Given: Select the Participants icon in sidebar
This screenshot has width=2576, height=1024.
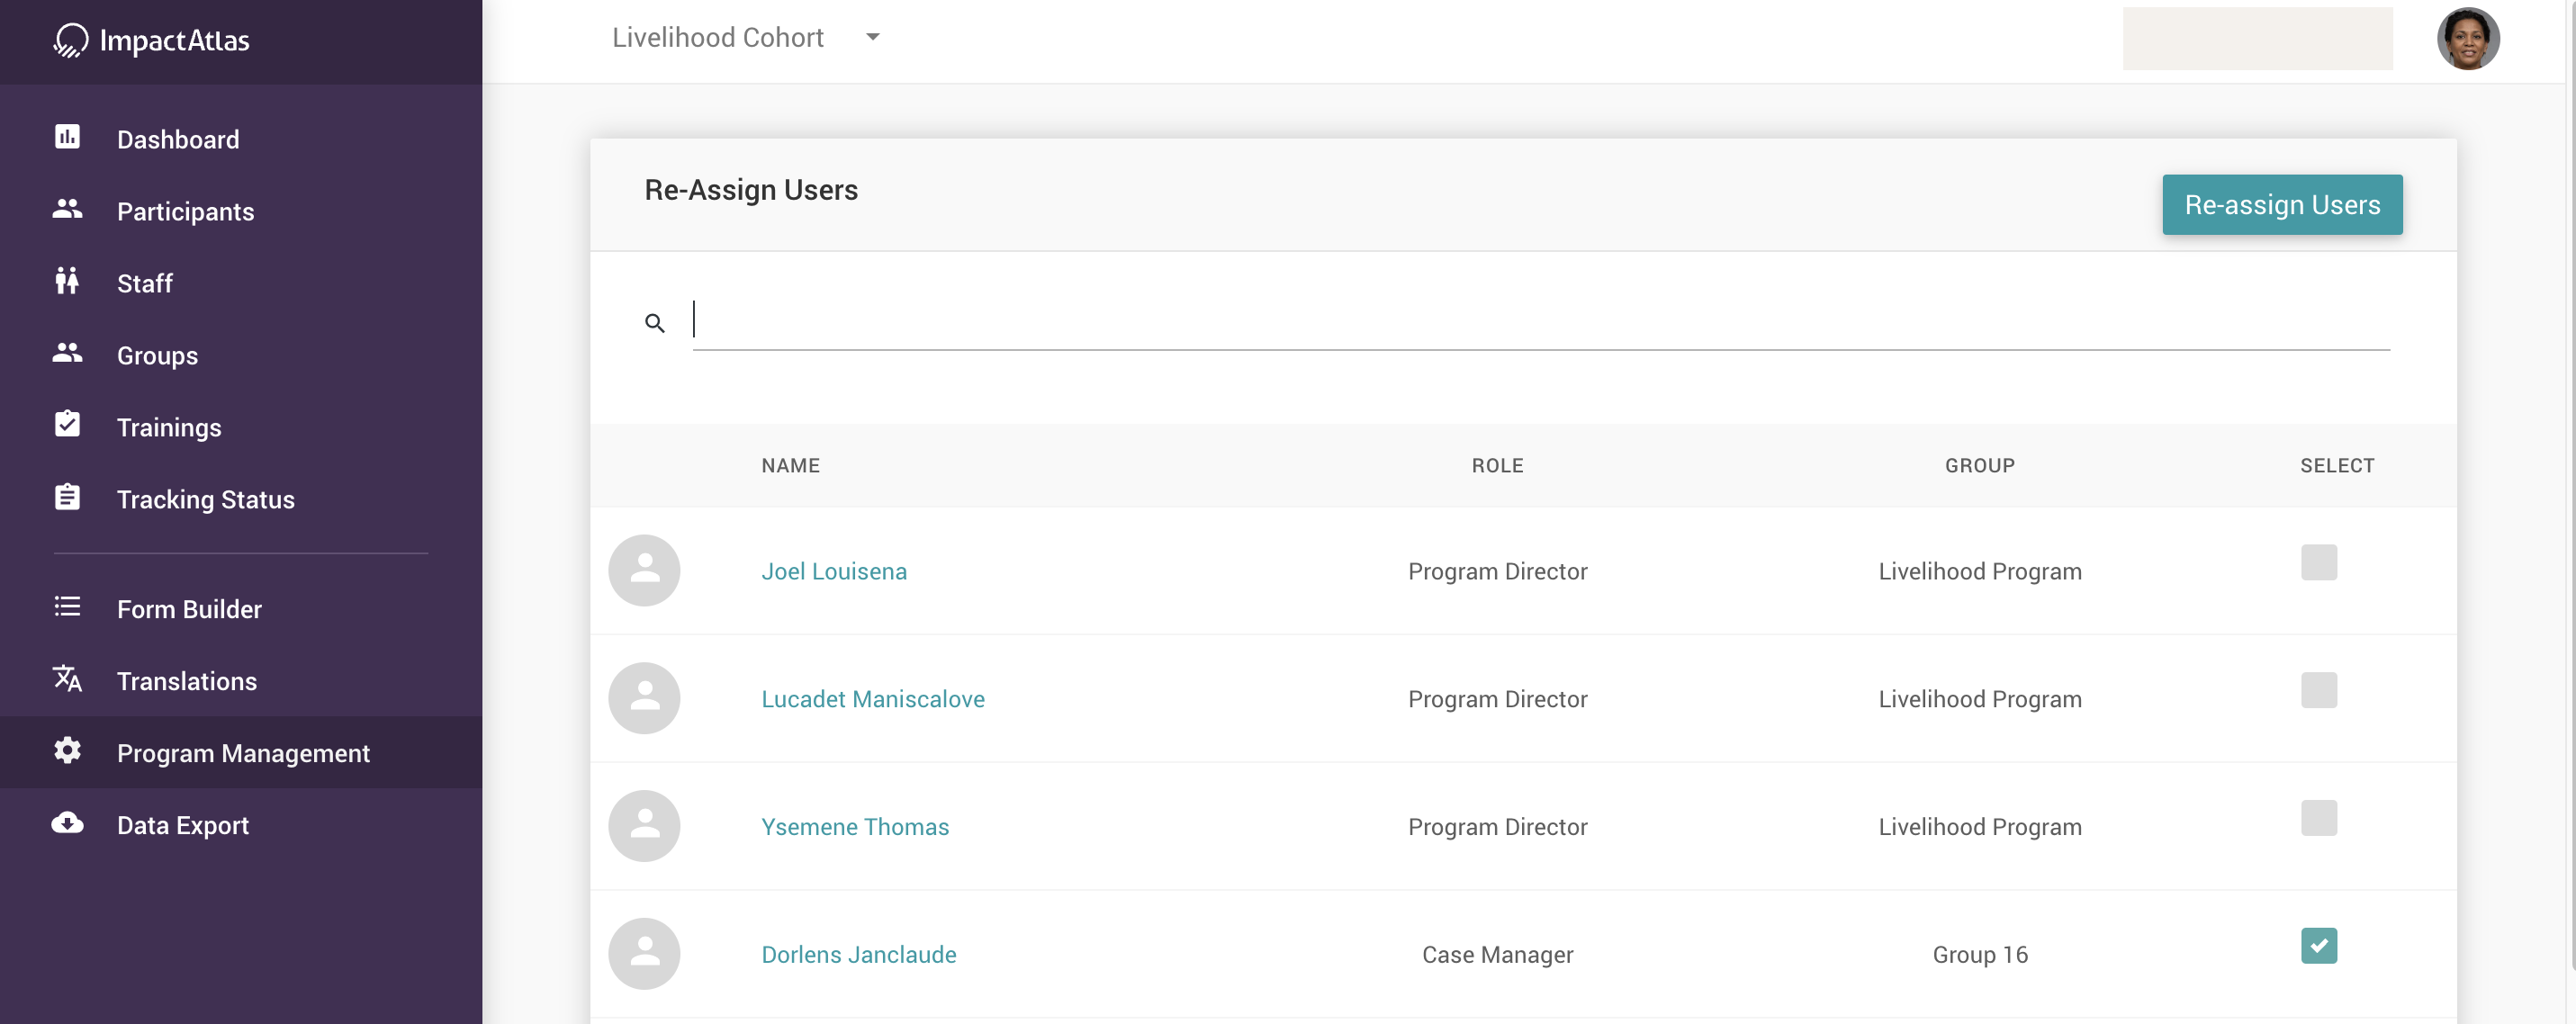Looking at the screenshot, I should click(x=67, y=210).
